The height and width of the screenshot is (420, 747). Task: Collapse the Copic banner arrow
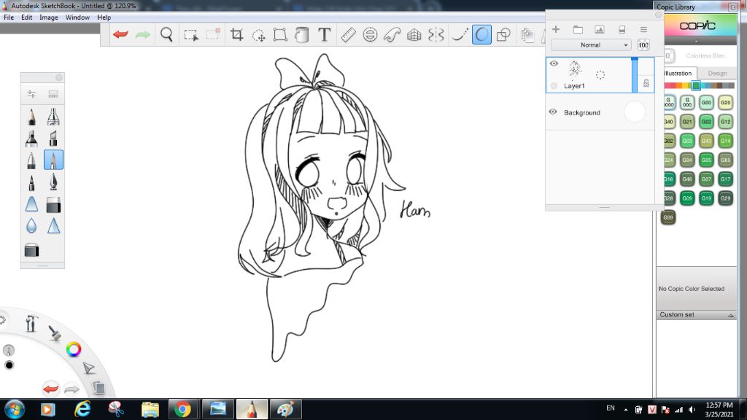click(697, 42)
